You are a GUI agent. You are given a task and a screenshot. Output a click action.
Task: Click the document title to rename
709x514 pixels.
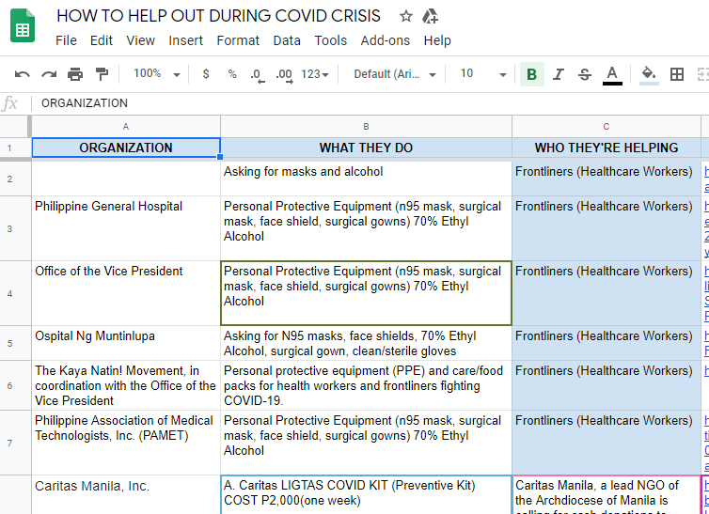pyautogui.click(x=218, y=16)
